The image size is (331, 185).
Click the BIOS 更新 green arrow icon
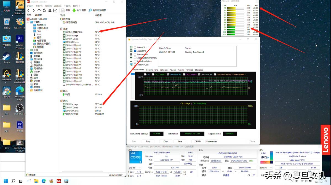74,10
